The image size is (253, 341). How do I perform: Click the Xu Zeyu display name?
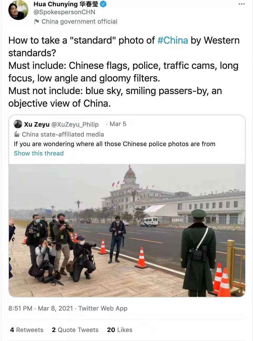point(37,124)
